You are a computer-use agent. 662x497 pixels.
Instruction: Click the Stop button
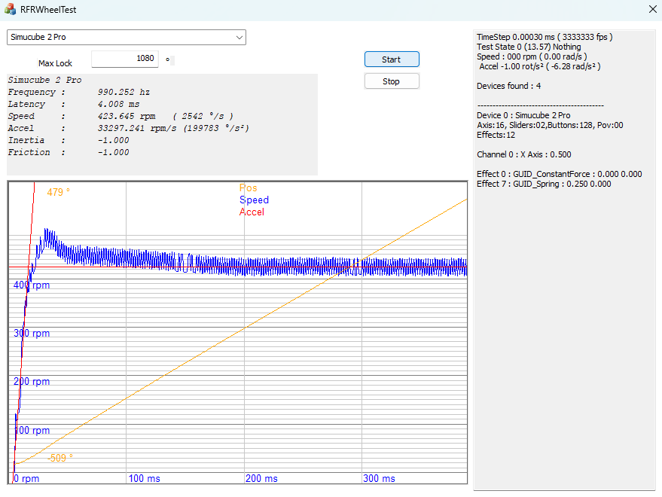[x=392, y=81]
